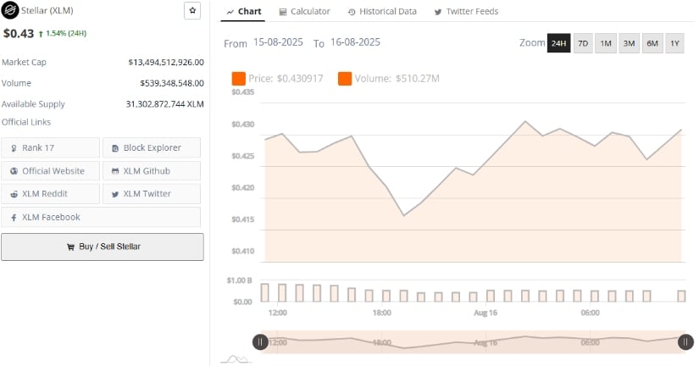
Task: Open the XLM Reddit link
Action: coord(50,194)
